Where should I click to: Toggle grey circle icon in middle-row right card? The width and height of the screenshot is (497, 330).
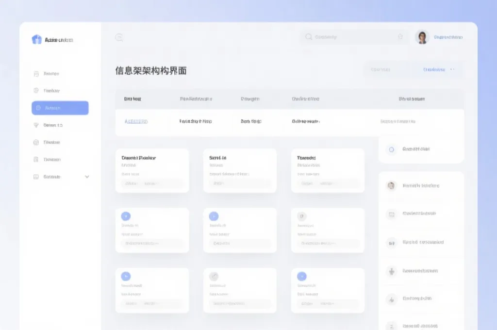point(301,216)
